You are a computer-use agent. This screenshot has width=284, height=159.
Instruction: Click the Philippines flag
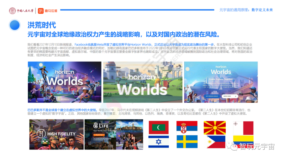click(216, 142)
